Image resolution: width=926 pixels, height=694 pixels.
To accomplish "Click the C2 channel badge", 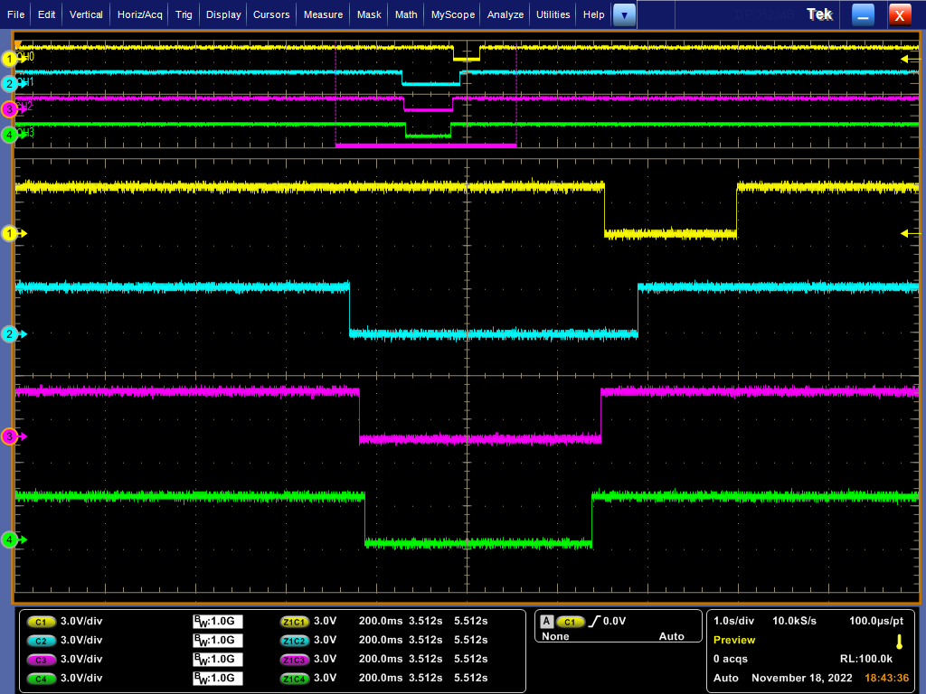I will [41, 641].
